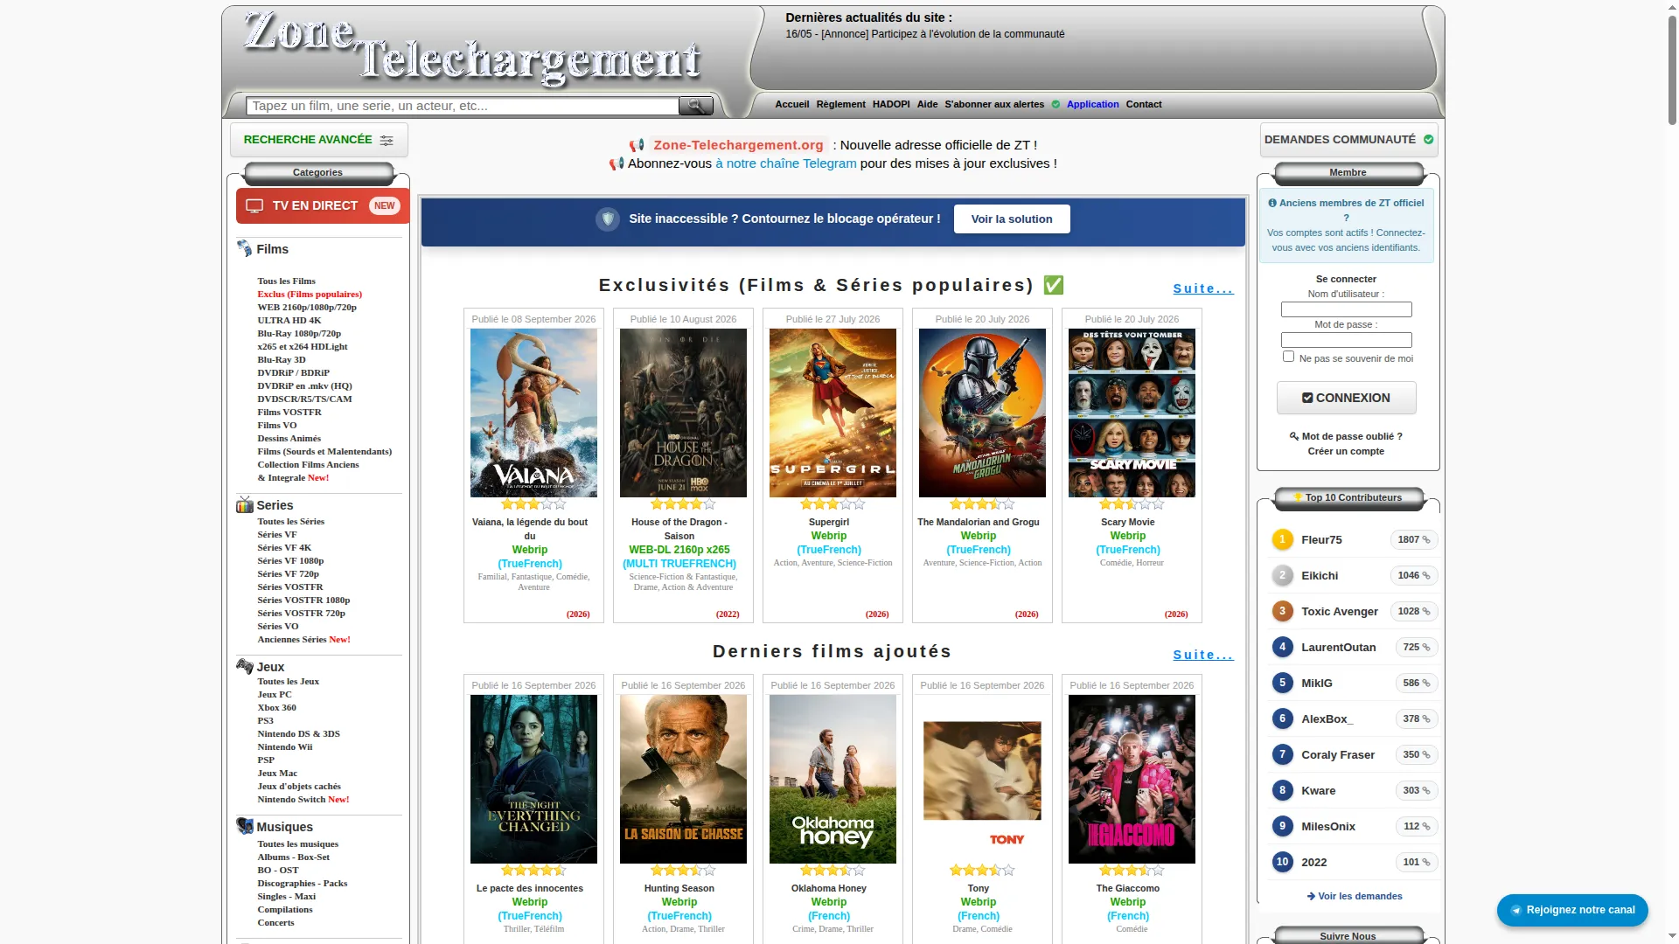
Task: Tick the Ne pas se souvenir de moi checkbox
Action: [1288, 357]
